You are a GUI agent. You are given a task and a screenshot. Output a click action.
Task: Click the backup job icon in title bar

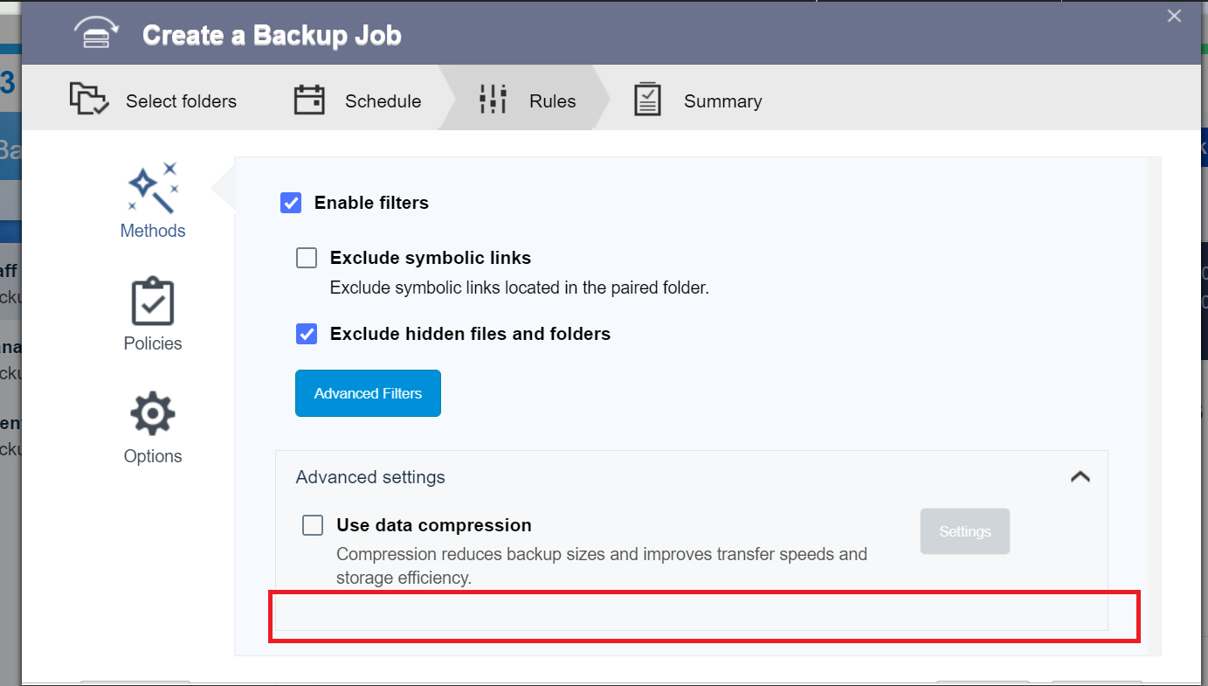pos(96,33)
